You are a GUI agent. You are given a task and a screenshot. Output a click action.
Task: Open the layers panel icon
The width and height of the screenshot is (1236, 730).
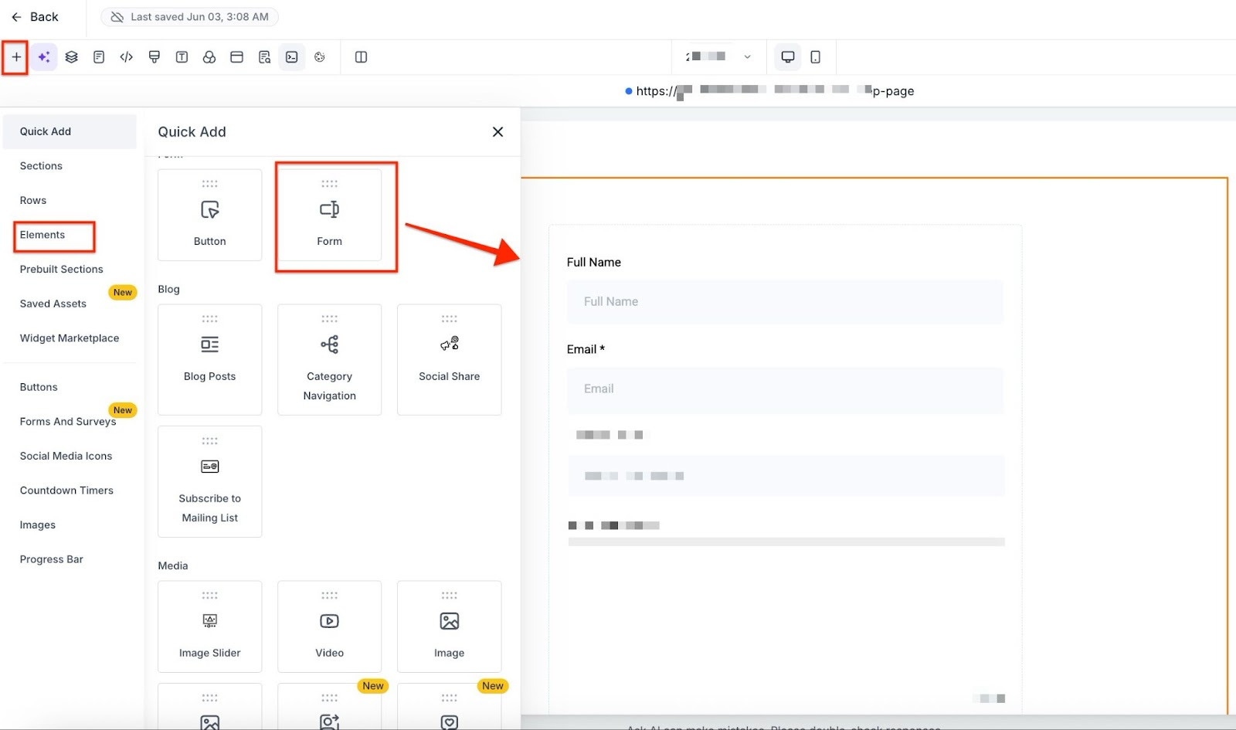[72, 57]
